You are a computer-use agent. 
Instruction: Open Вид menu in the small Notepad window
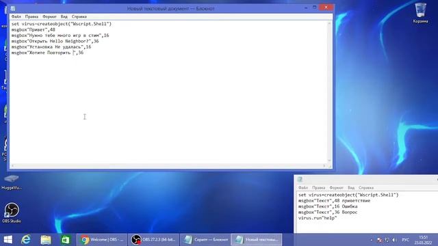[351, 188]
